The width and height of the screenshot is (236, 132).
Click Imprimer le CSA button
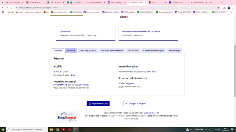(x=98, y=104)
